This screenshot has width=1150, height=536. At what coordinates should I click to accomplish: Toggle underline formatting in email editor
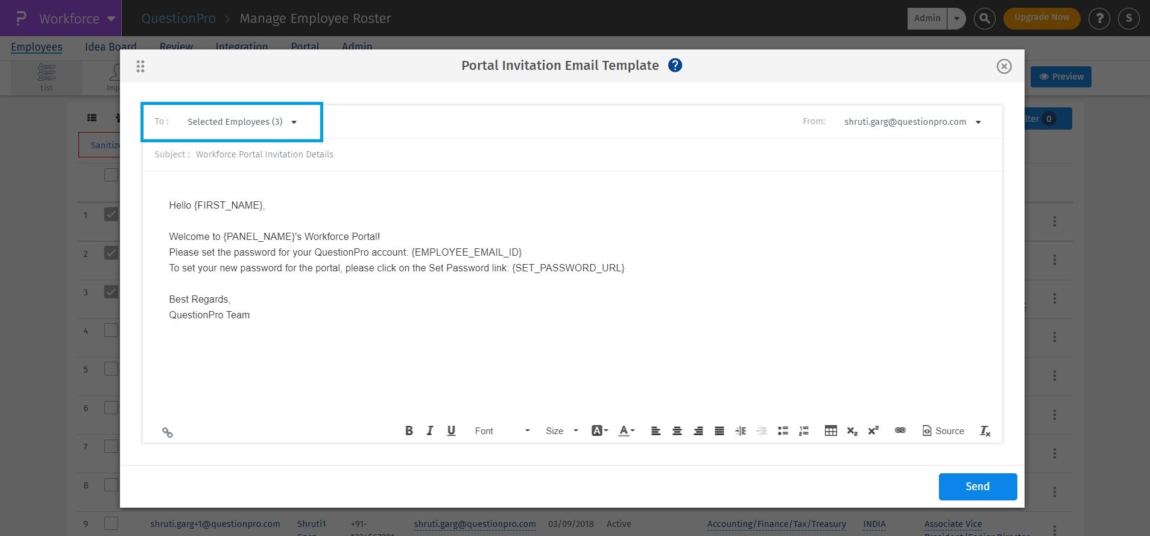click(x=451, y=430)
